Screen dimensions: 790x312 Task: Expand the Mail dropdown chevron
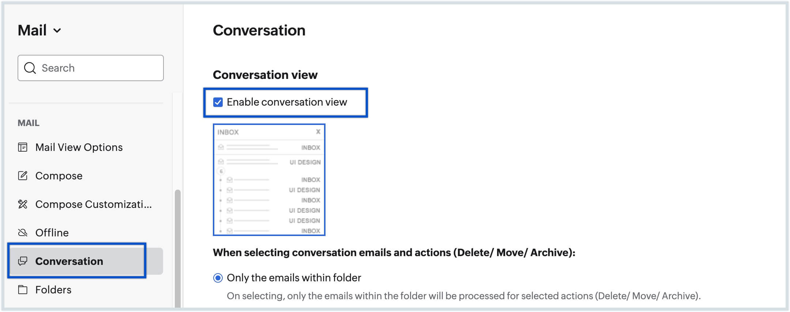point(57,31)
